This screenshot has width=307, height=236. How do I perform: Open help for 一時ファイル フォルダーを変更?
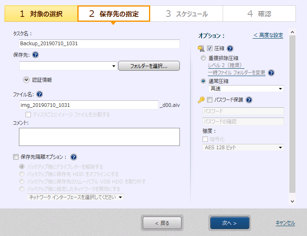pos(271,73)
